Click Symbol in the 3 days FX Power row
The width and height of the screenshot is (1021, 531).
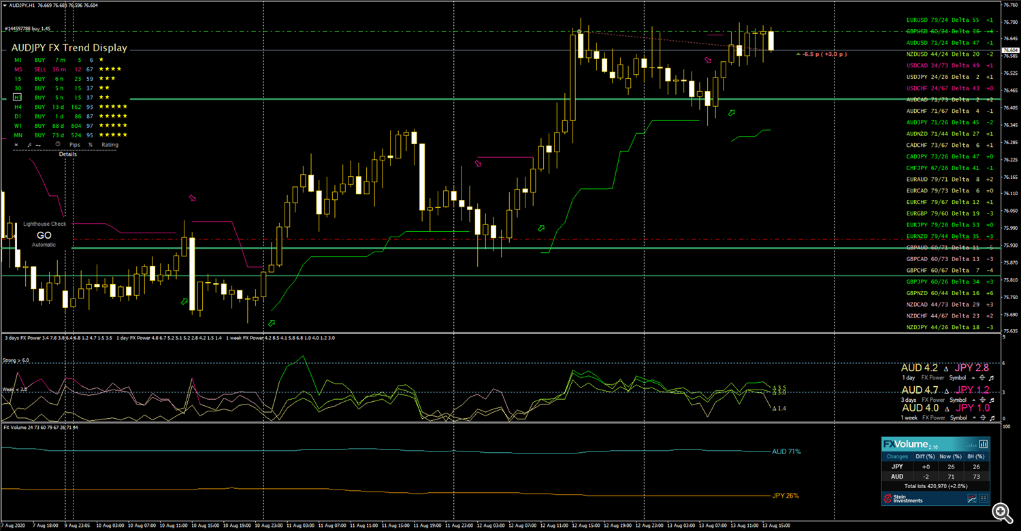pyautogui.click(x=958, y=400)
